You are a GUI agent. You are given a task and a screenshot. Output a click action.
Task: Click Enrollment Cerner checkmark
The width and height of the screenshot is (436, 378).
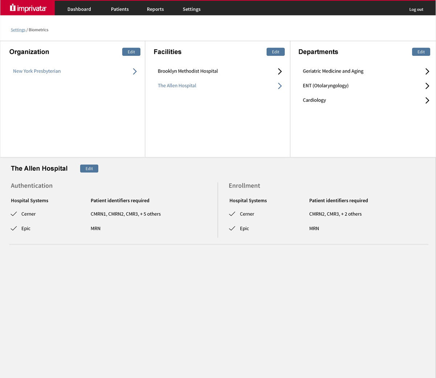(x=232, y=214)
